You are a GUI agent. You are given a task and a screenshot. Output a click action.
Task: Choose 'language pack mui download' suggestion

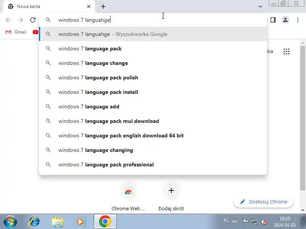pos(153,121)
